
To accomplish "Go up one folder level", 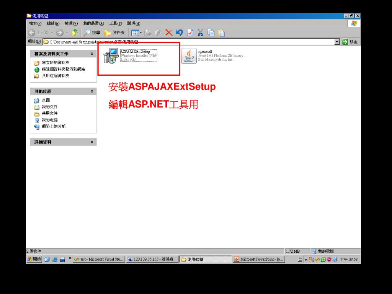I will [75, 33].
